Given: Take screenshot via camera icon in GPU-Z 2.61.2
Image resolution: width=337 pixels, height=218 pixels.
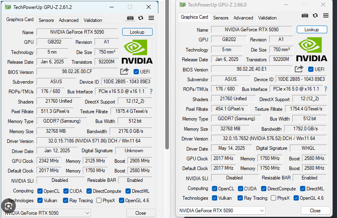Looking at the screenshot, I should pos(130,18).
